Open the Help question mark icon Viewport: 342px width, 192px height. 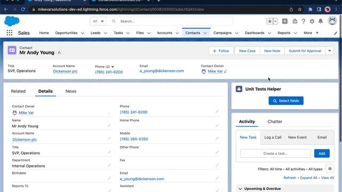(304, 21)
